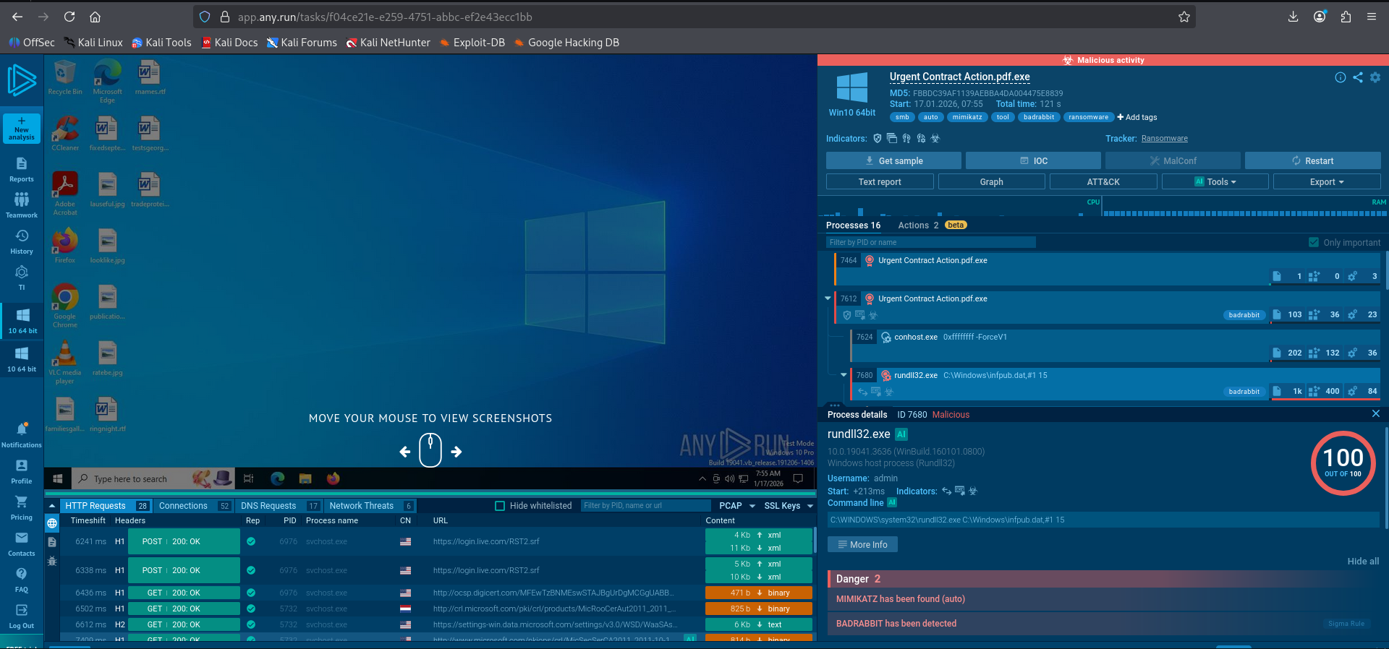Open the FAQ page
1389x649 pixels.
tap(22, 580)
